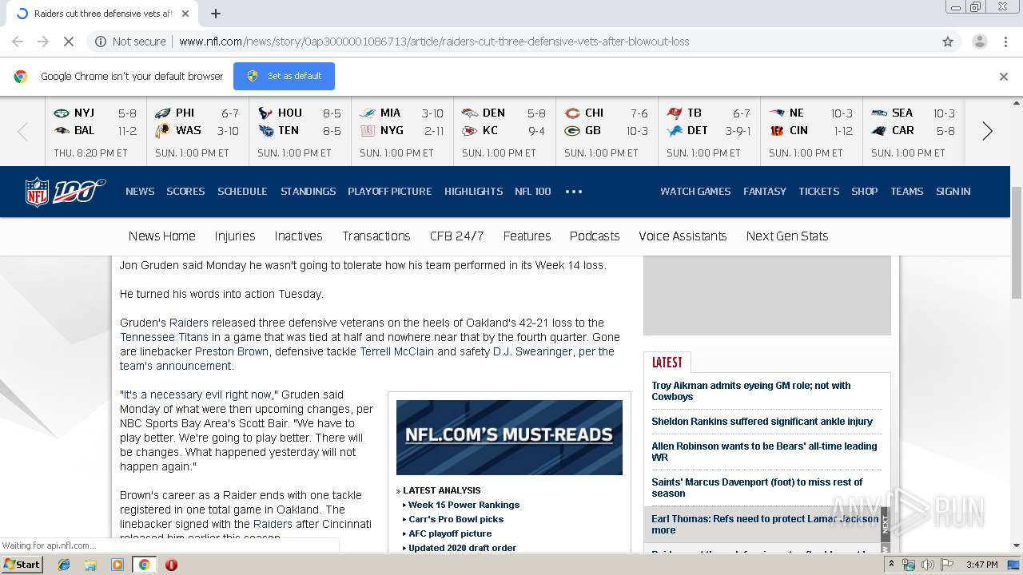The height and width of the screenshot is (575, 1023).
Task: Show previous games in scoreboard
Action: (22, 132)
